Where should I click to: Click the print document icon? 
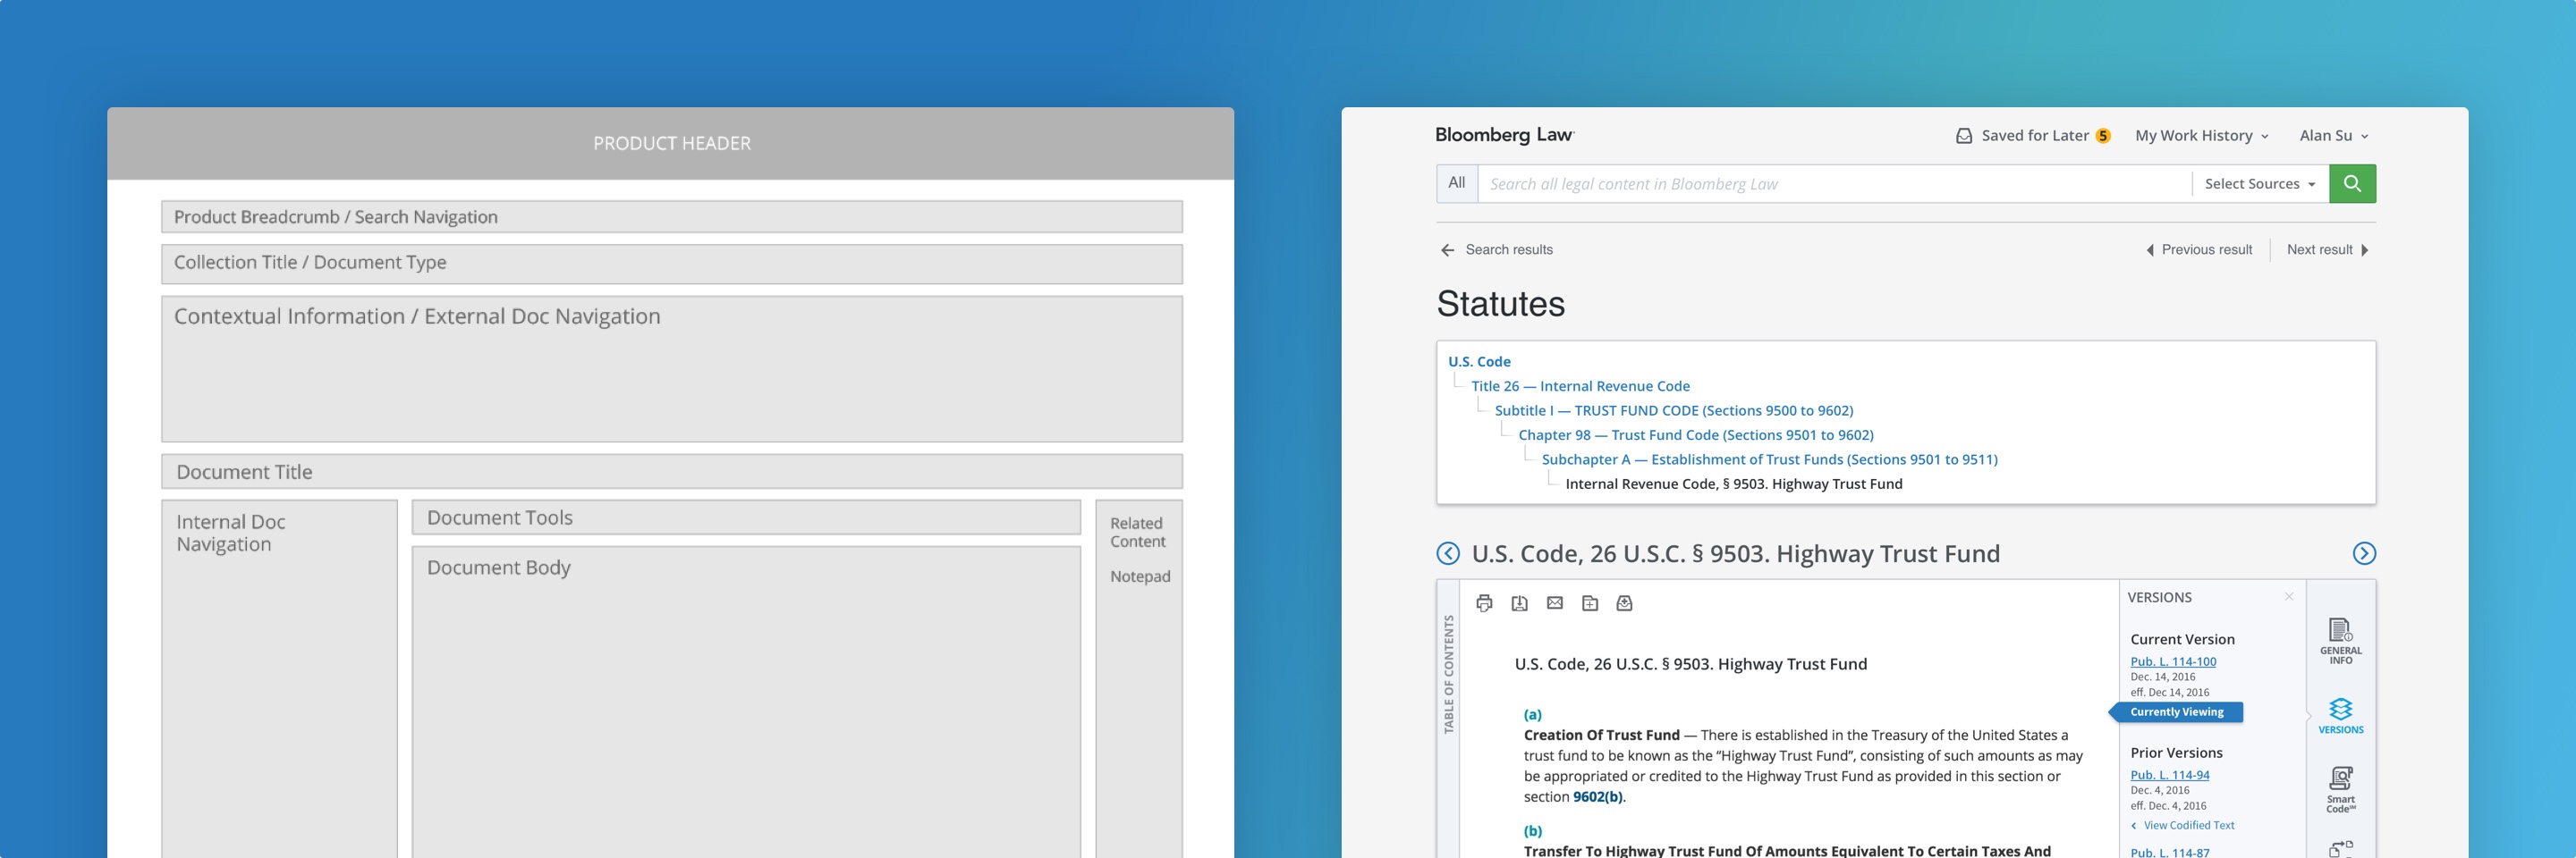(x=1484, y=603)
